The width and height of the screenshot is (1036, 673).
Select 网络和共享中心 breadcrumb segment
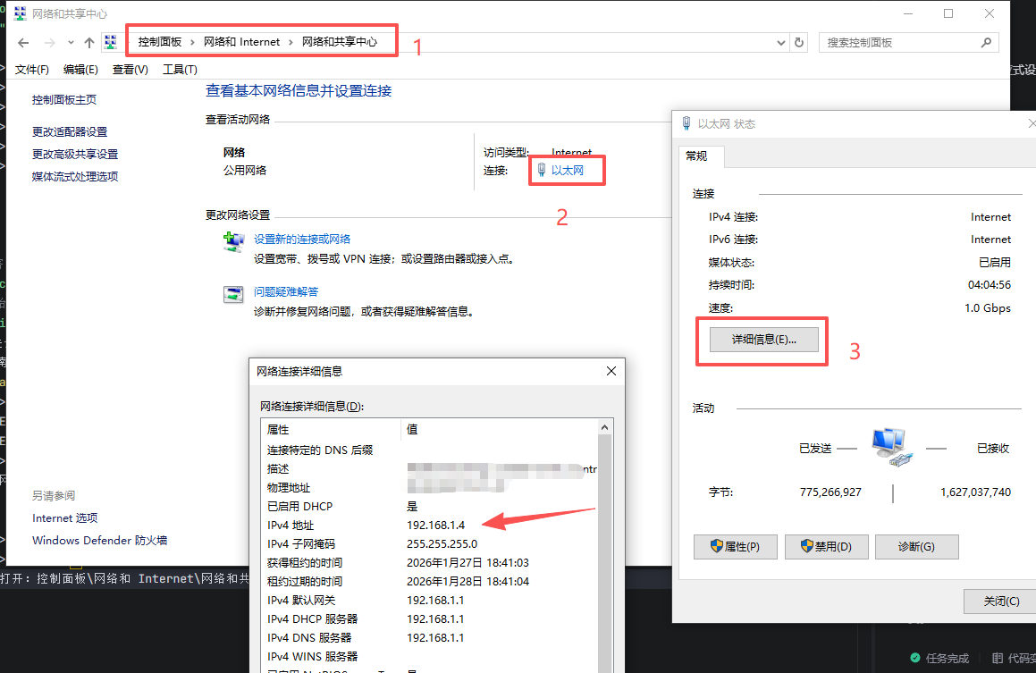point(340,42)
